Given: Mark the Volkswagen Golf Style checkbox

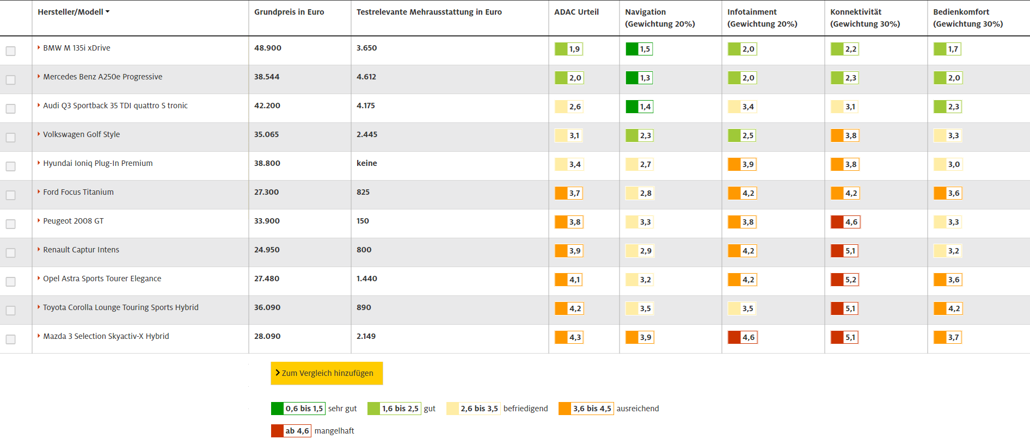Looking at the screenshot, I should pyautogui.click(x=10, y=138).
